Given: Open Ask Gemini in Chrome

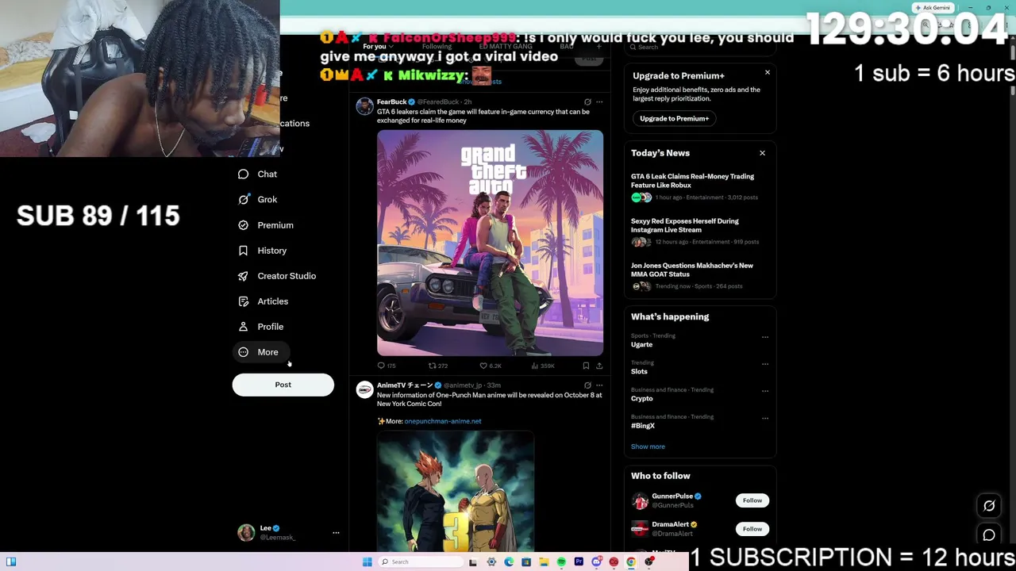Looking at the screenshot, I should coord(933,8).
